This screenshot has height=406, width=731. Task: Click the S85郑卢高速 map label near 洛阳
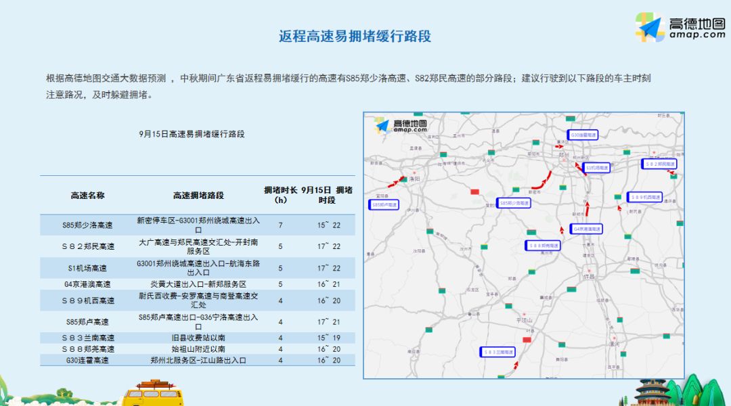pyautogui.click(x=384, y=204)
